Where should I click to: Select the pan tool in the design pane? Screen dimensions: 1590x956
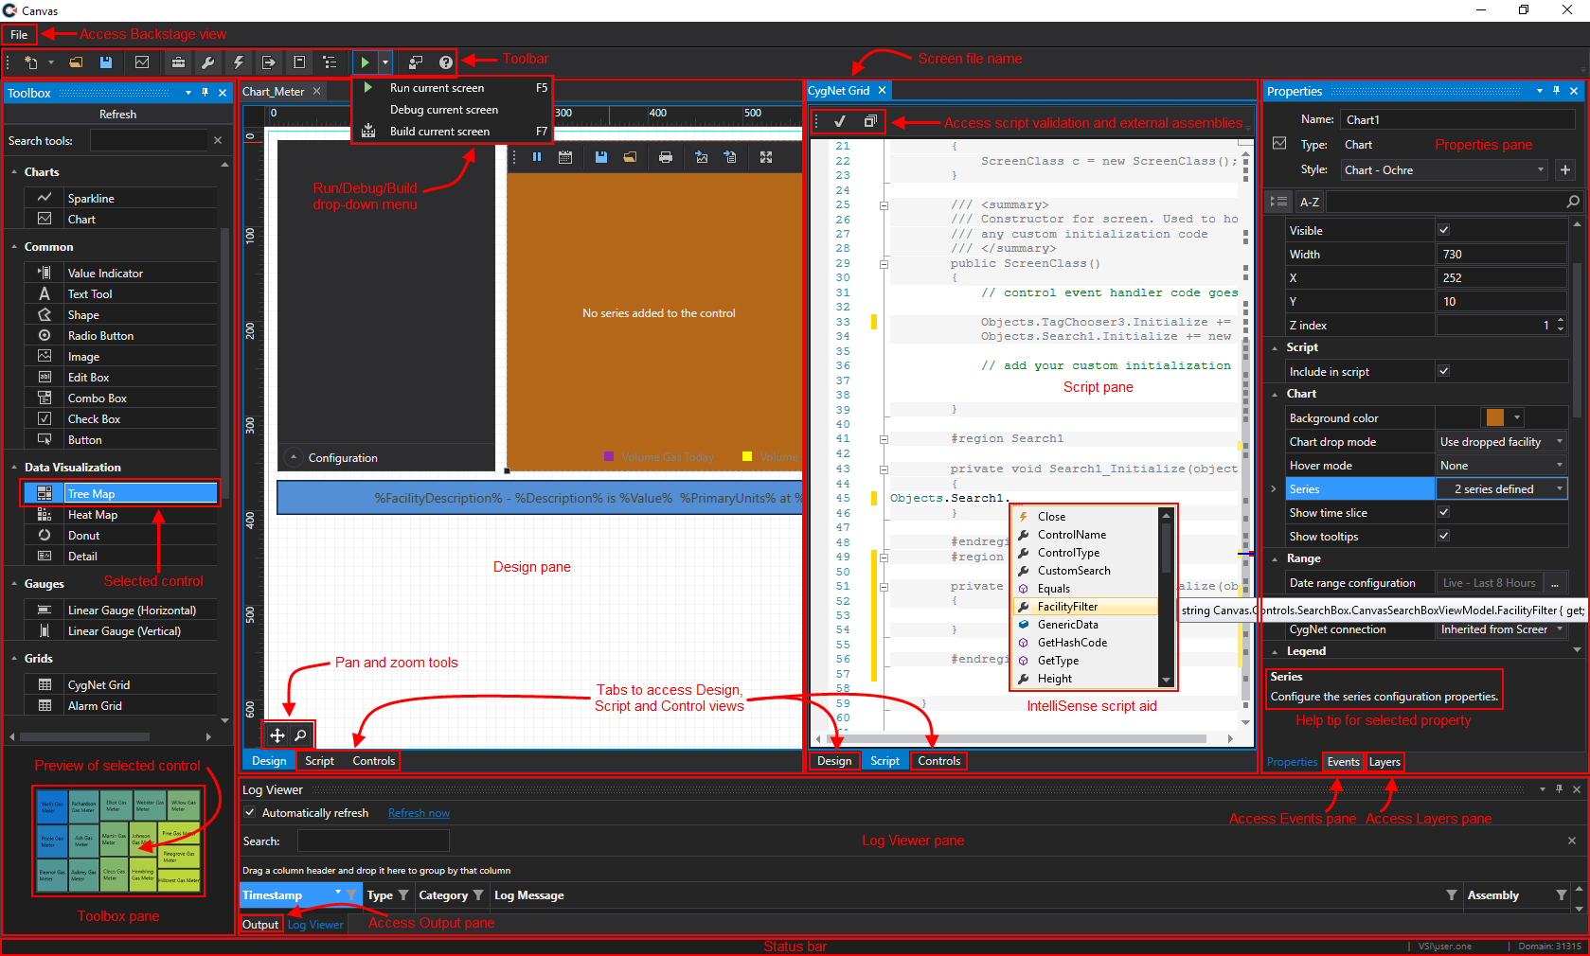pos(277,735)
